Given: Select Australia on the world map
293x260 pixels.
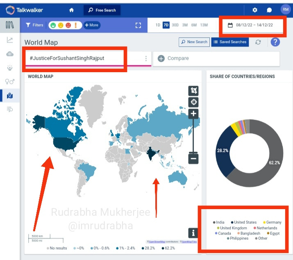Looking at the screenshot, I should coord(177,178).
